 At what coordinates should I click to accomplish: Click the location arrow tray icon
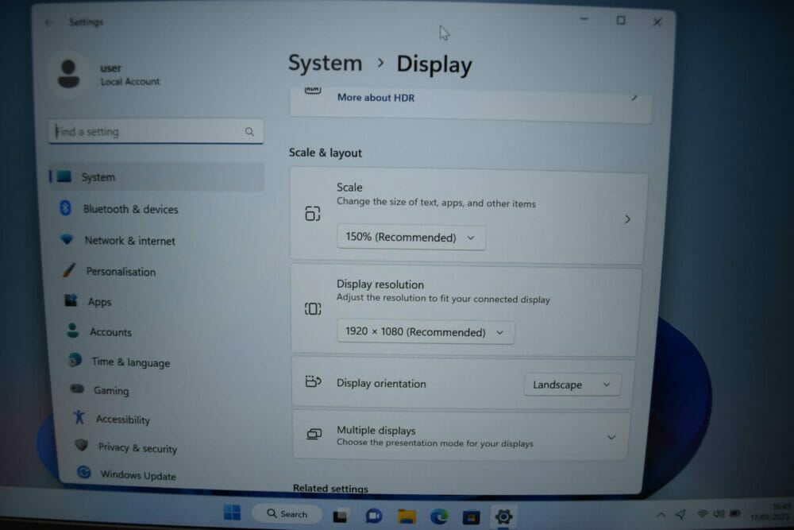(680, 515)
